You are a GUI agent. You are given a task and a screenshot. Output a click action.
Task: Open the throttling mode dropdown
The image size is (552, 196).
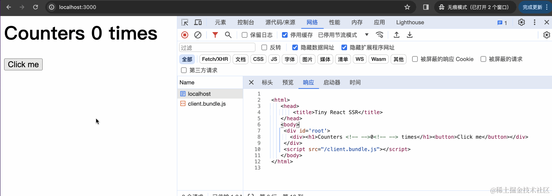pyautogui.click(x=343, y=35)
